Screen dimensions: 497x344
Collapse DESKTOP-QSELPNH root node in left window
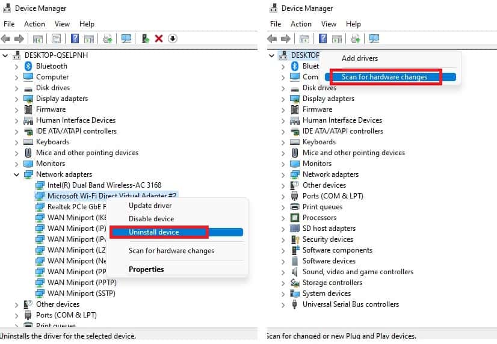(x=5, y=55)
